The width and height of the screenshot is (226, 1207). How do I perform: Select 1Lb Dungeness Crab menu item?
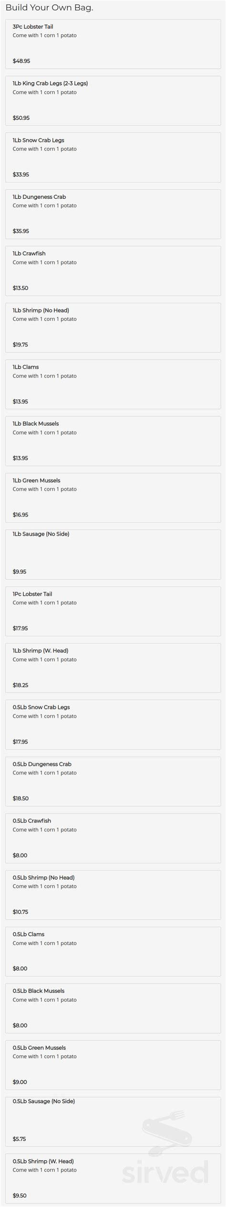coord(113,214)
